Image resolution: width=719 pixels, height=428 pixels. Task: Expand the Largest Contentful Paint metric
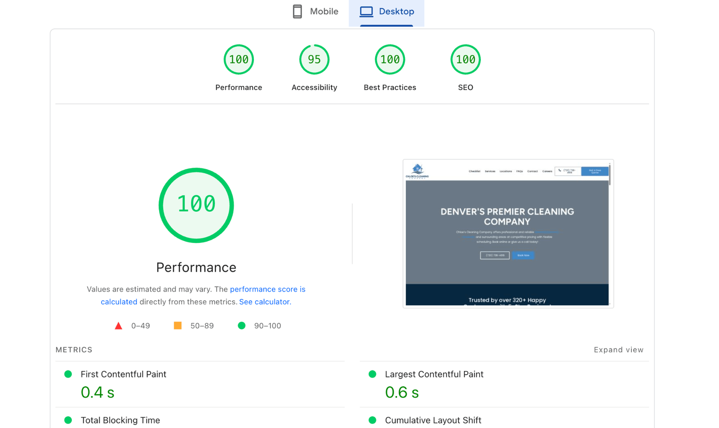[434, 374]
